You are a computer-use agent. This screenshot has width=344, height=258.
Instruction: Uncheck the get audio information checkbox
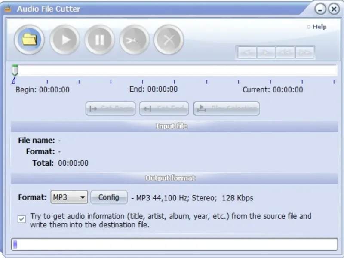[x=21, y=219]
